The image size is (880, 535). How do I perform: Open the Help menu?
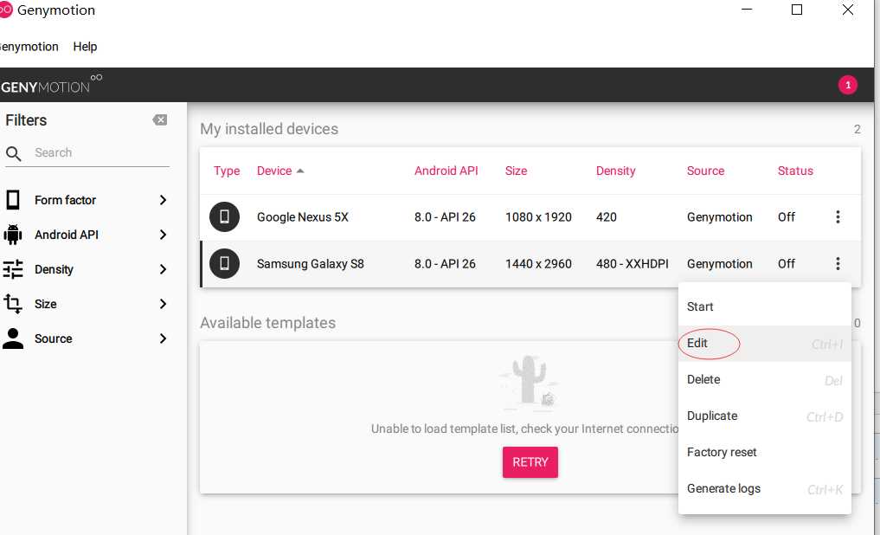click(85, 47)
